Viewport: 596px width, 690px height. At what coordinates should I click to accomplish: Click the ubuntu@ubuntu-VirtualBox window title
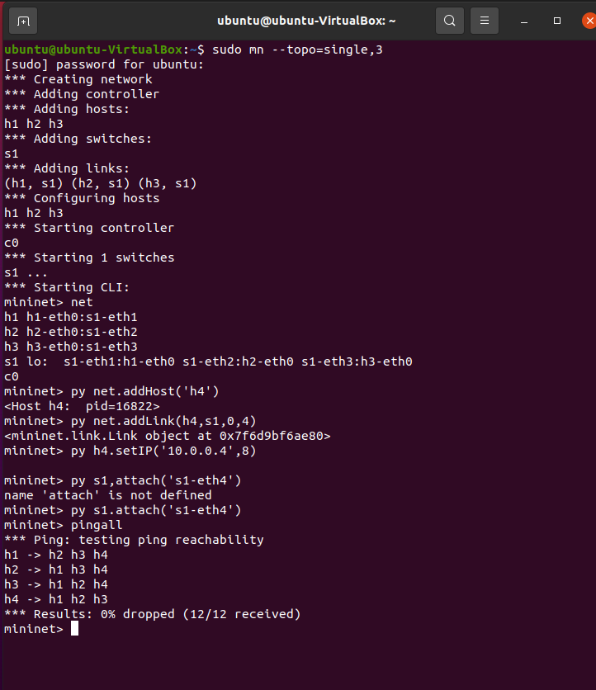click(x=306, y=21)
